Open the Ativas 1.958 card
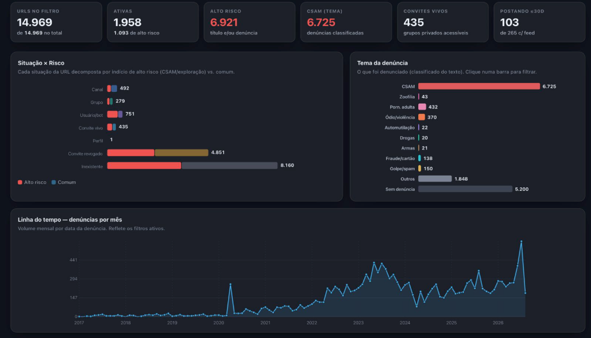 coord(153,22)
